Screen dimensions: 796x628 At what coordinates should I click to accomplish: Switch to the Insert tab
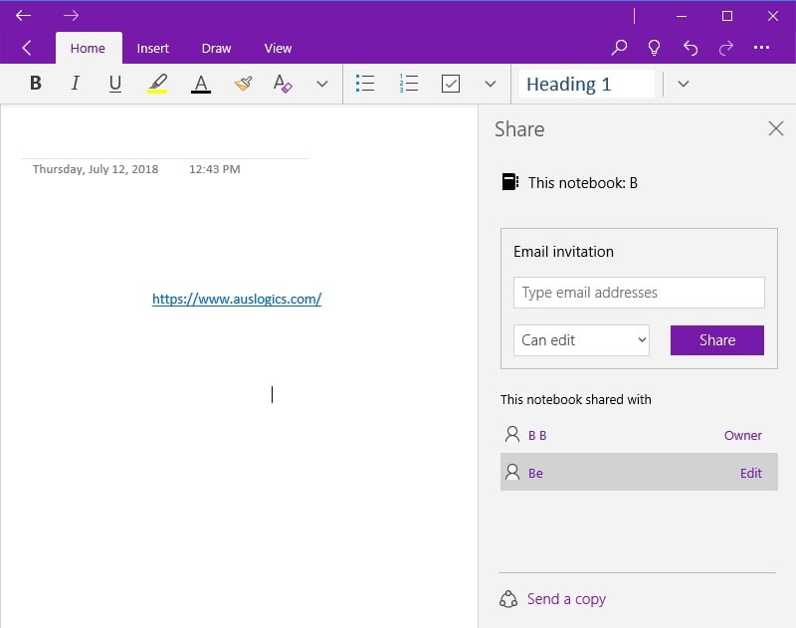coord(153,48)
